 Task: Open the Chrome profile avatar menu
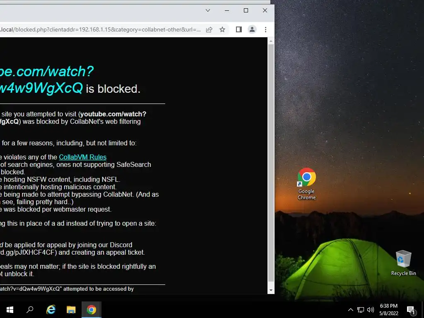pyautogui.click(x=252, y=29)
